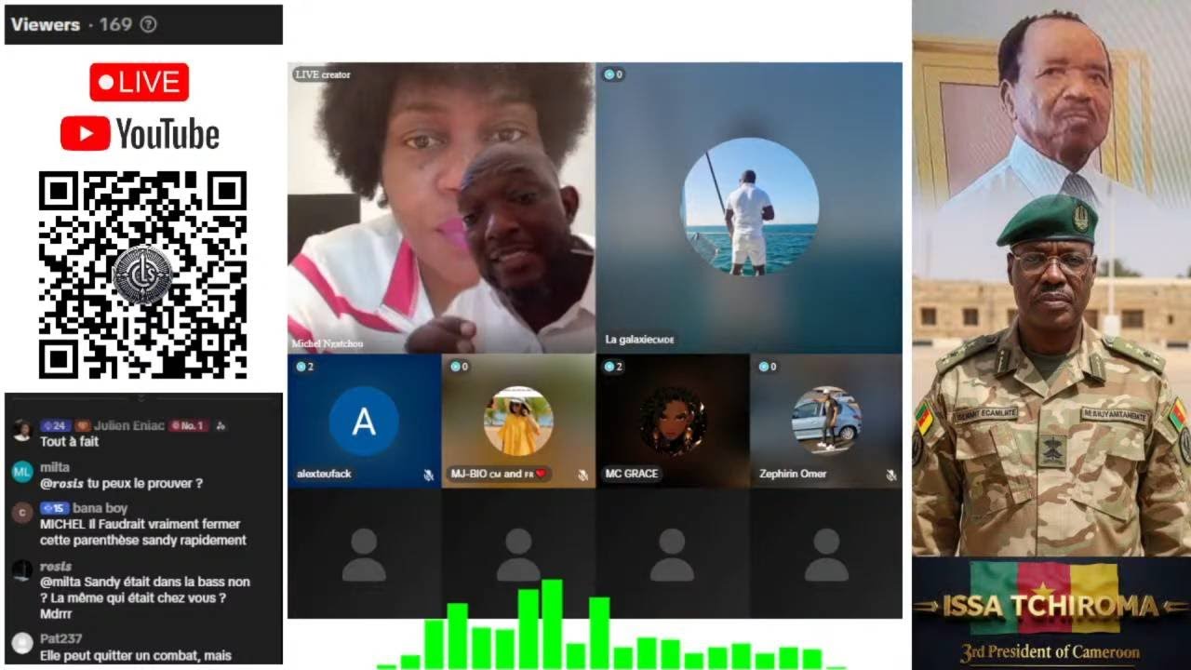Viewport: 1191px width, 670px height.
Task: Collapse the chat panel with top chevron
Action: click(142, 397)
